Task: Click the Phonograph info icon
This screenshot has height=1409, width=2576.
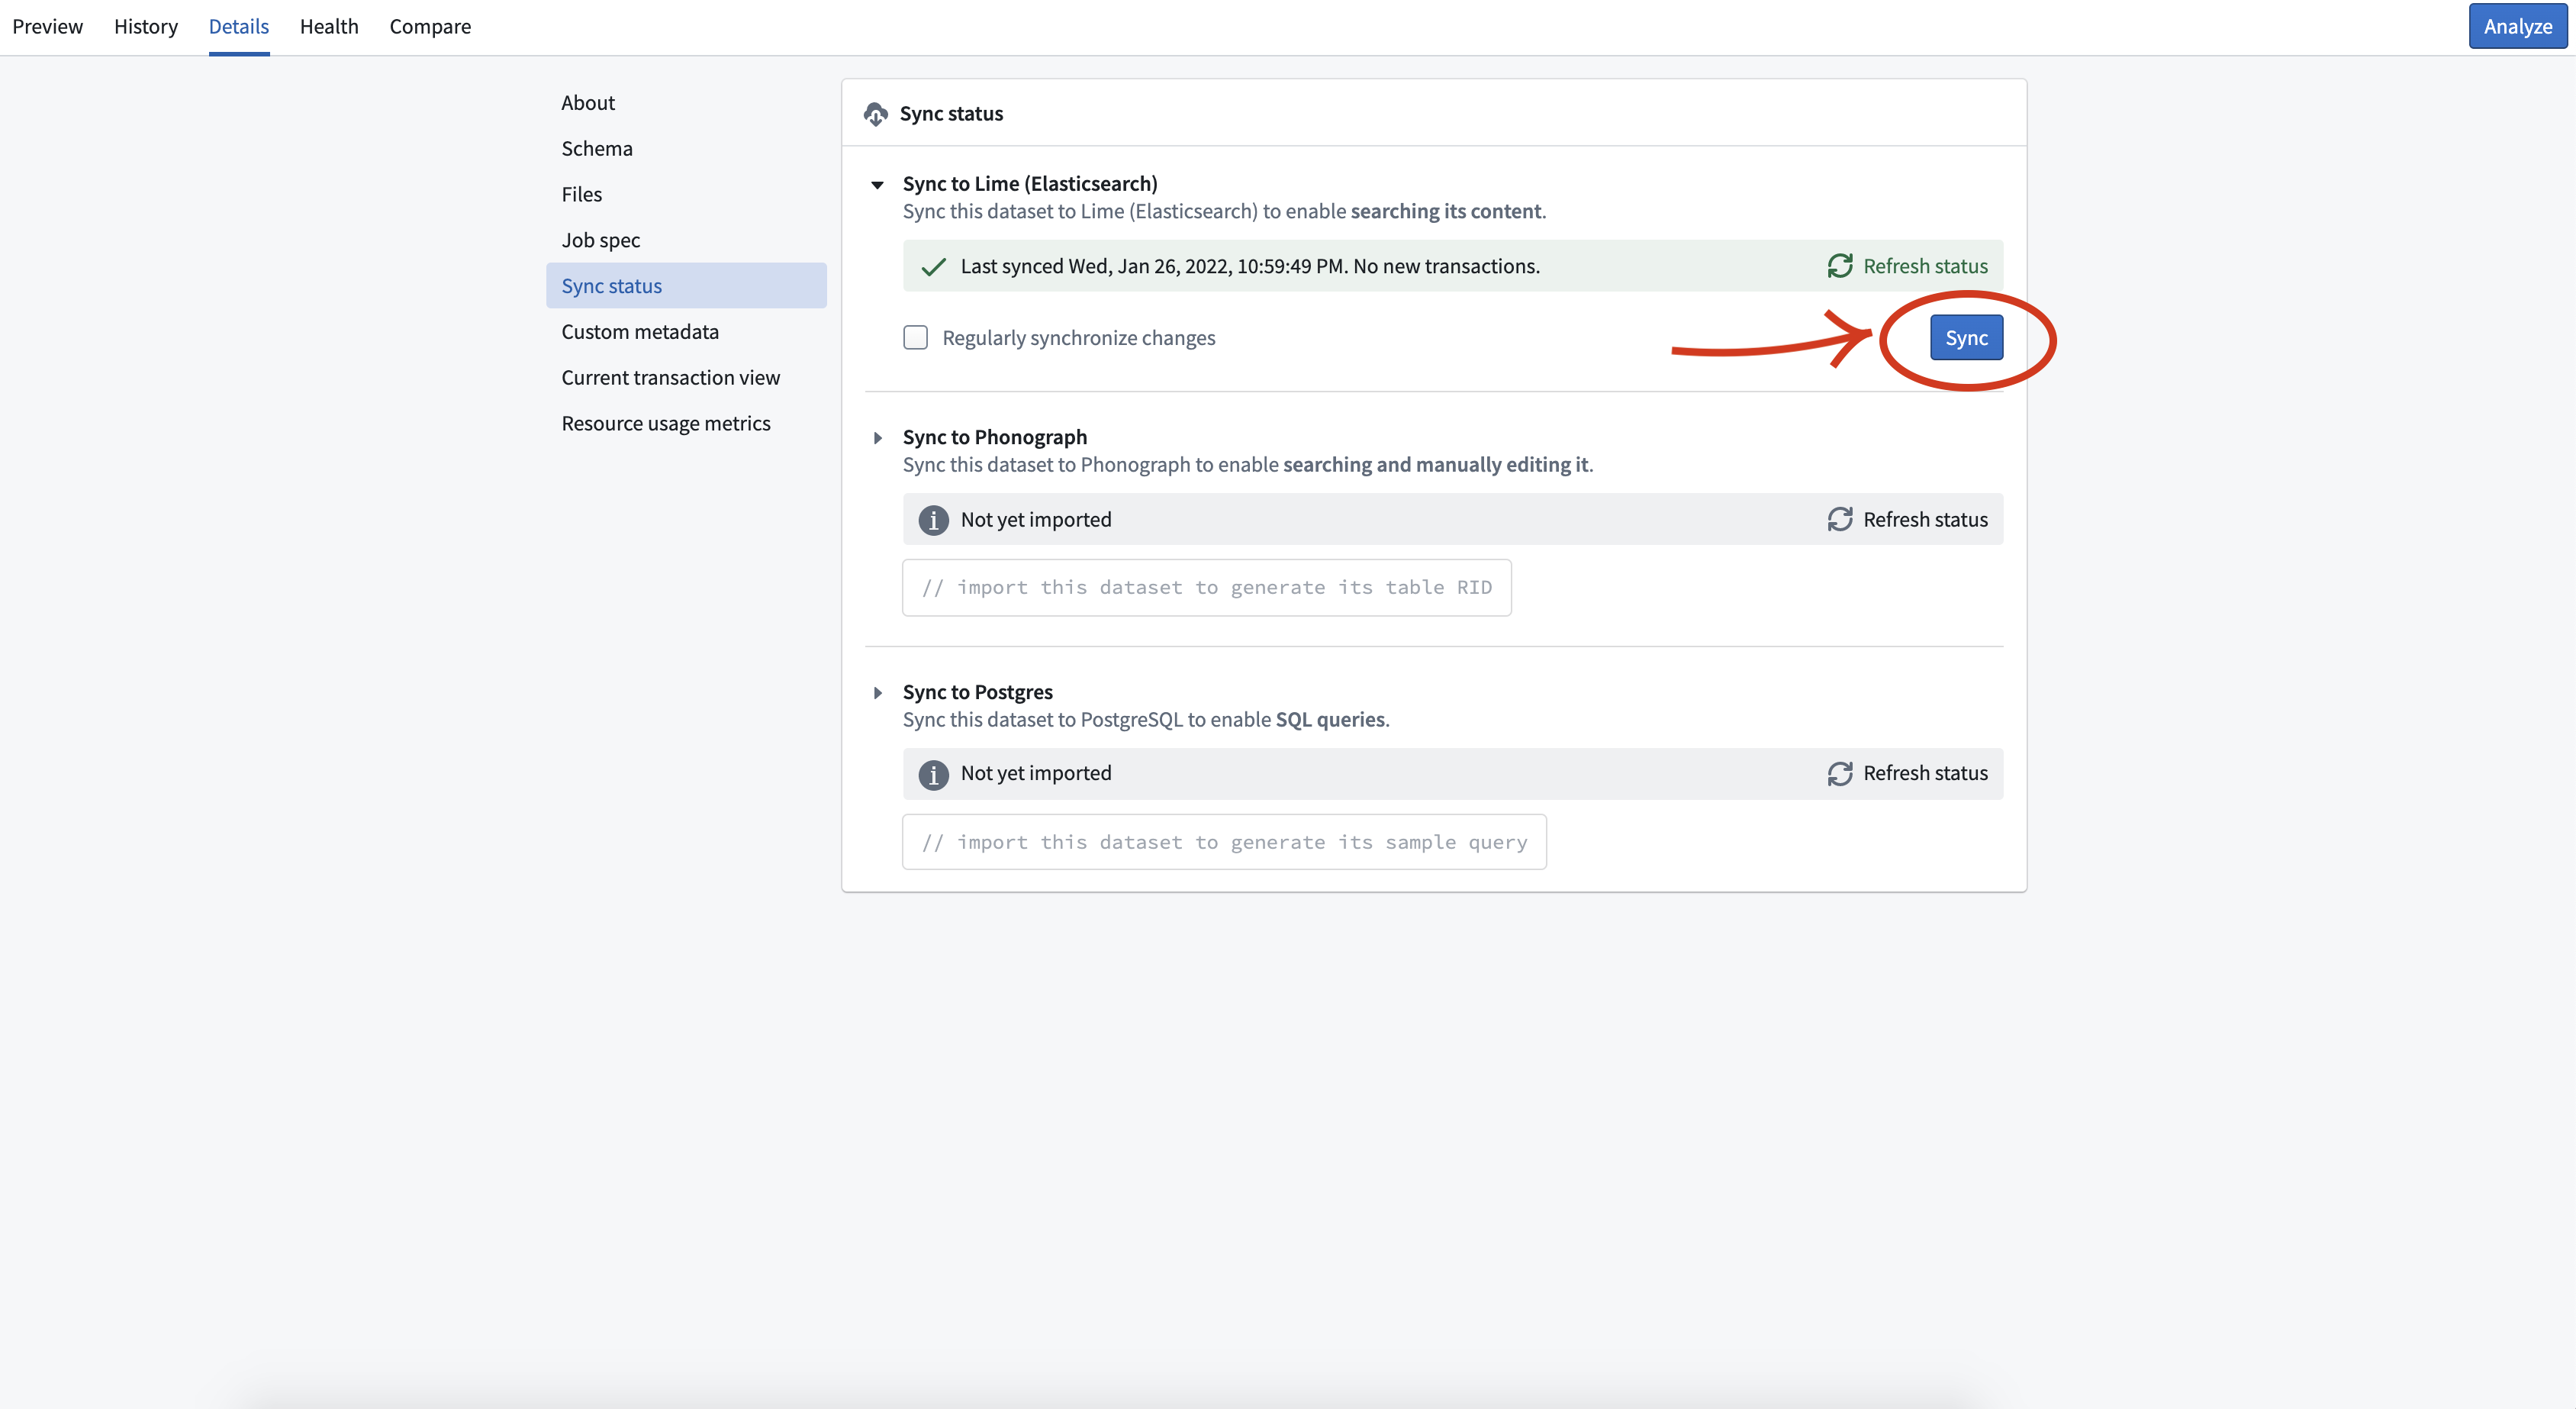Action: coord(933,520)
